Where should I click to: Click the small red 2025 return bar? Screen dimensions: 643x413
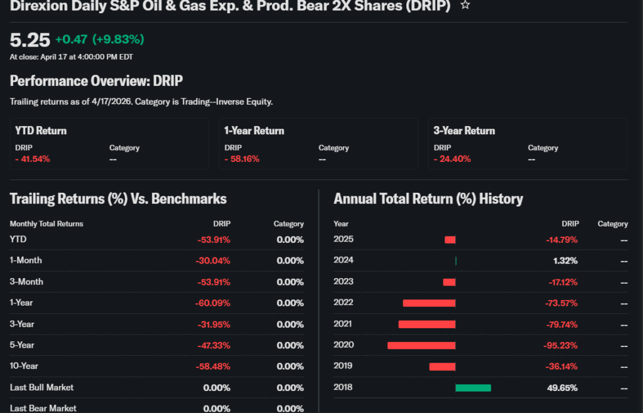[x=450, y=240]
